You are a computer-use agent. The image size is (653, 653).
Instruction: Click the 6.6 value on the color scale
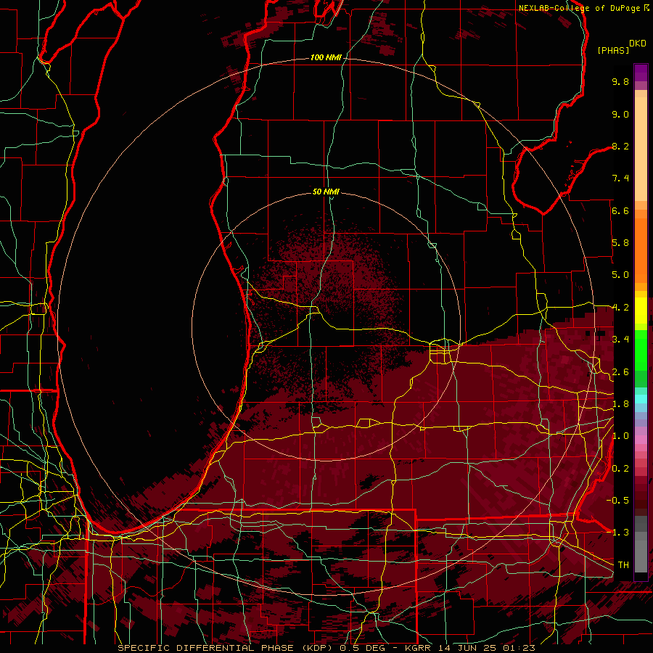tap(620, 210)
